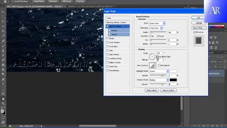Check the Drop Shadow checkbox
Image resolution: width=227 pixels, height=128 pixels.
[x=107, y=70]
